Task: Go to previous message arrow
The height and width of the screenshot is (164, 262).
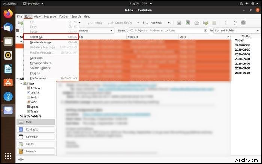Action: (x=226, y=23)
